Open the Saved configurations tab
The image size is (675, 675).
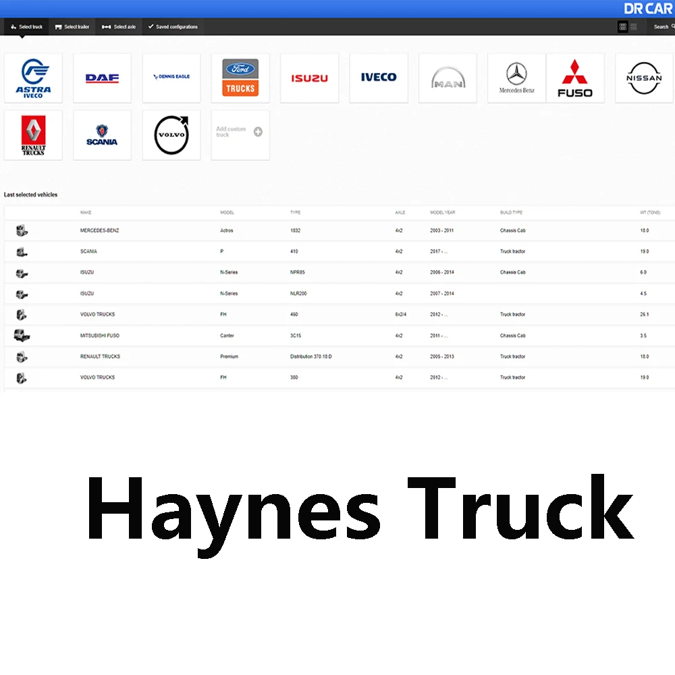tap(173, 27)
